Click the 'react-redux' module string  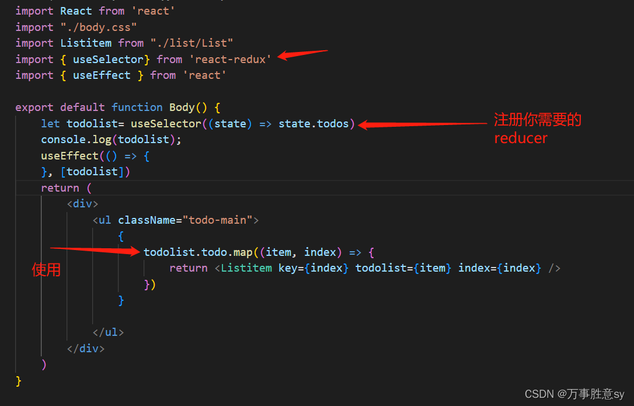coord(230,59)
